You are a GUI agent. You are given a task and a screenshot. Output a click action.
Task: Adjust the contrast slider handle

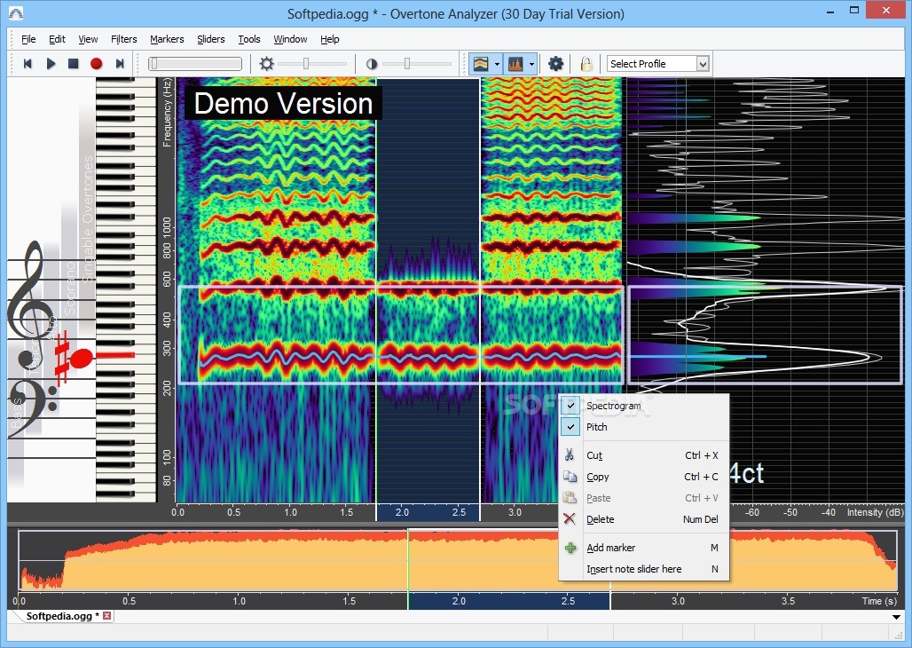(x=407, y=63)
